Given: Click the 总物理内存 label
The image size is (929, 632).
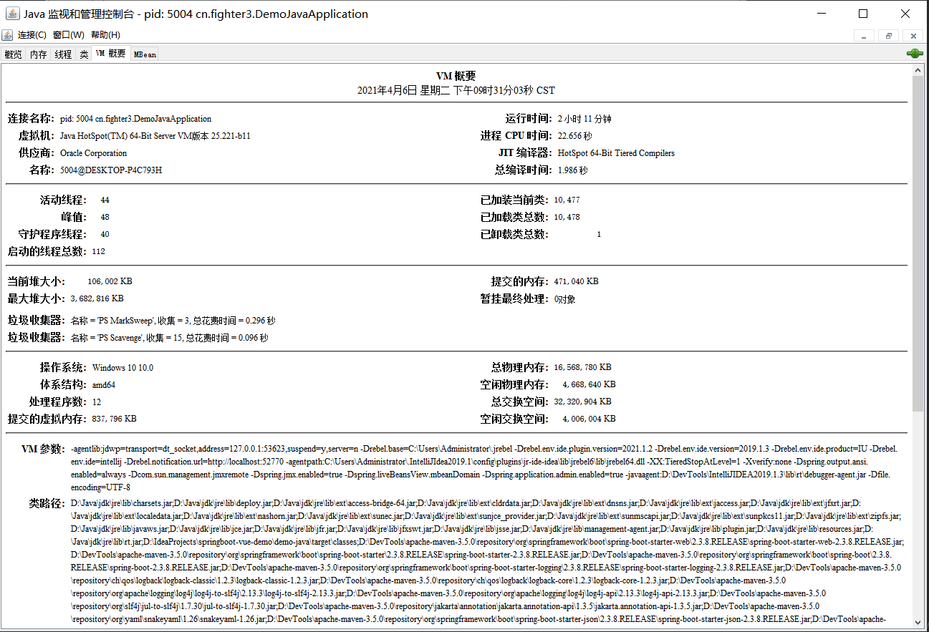Looking at the screenshot, I should click(x=519, y=368).
